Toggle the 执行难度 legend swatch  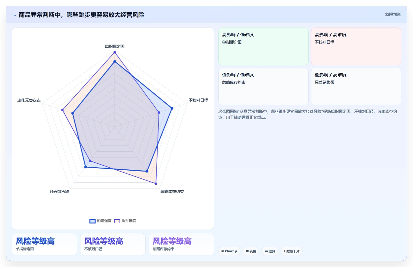coord(117,221)
